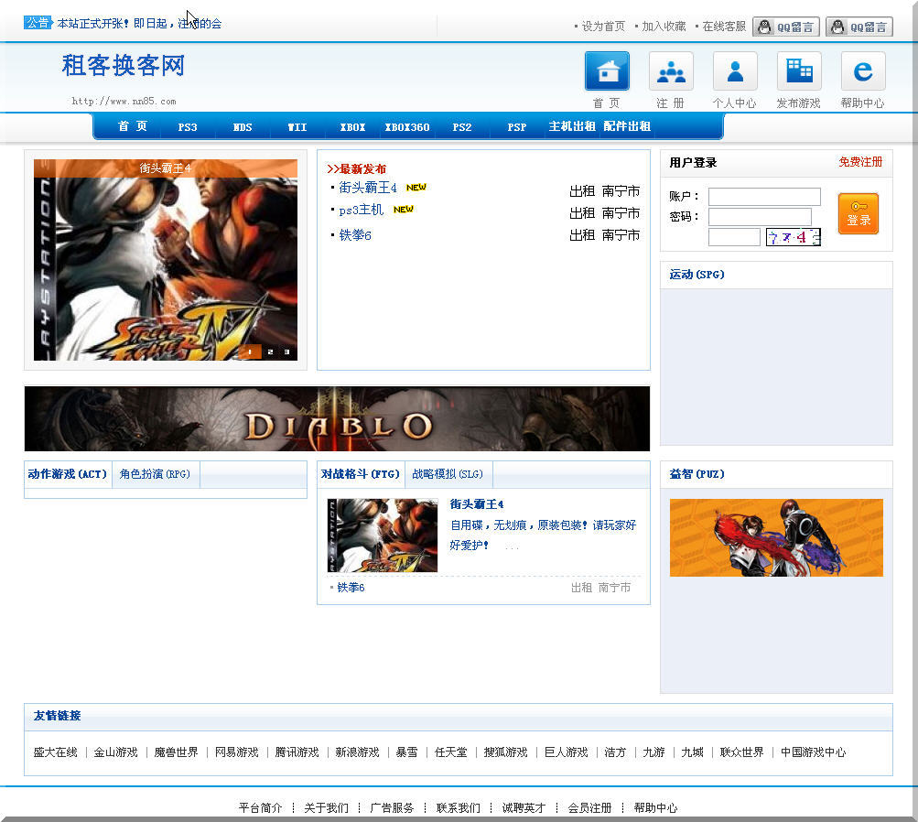
Task: Open the 注册 register icon
Action: 671,71
